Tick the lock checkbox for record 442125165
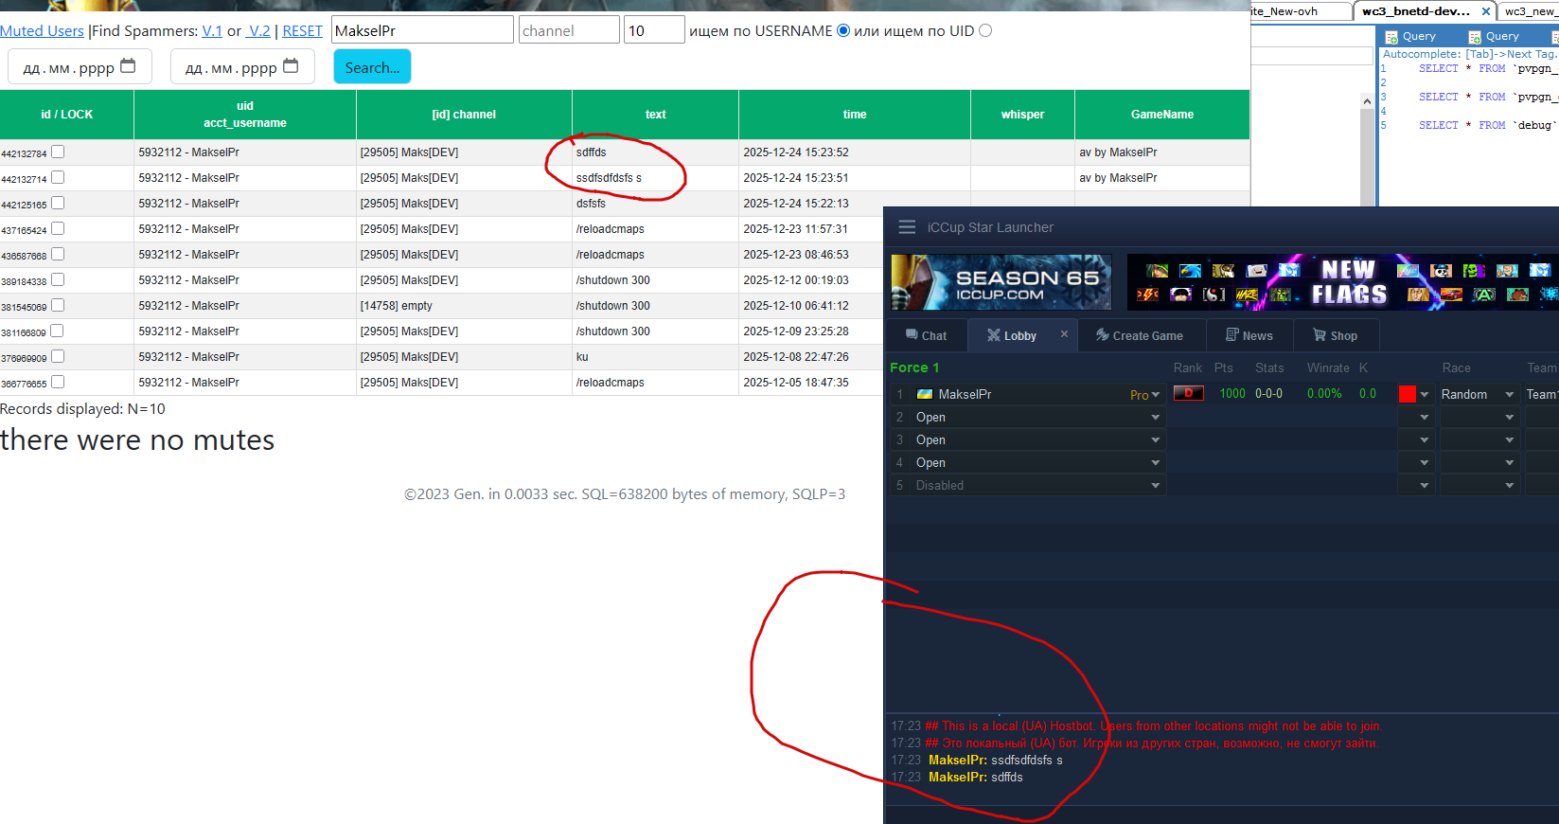1559x824 pixels. click(x=58, y=203)
